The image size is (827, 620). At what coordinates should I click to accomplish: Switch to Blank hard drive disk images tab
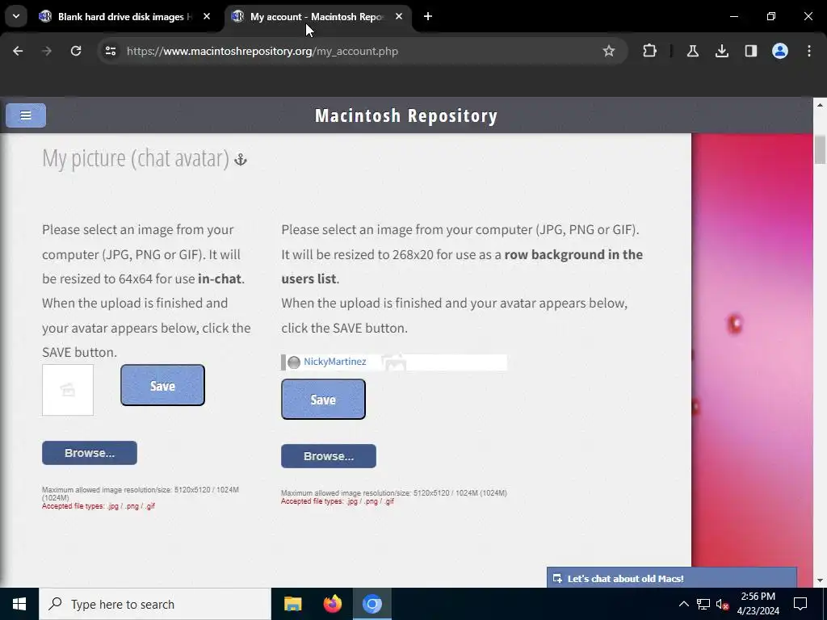(x=124, y=17)
